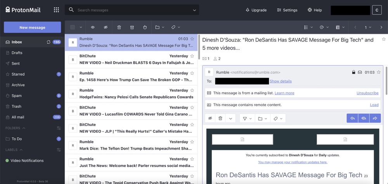Open the layout columns dropdown in toolbar
The width and height of the screenshot is (388, 184).
[x=340, y=27]
